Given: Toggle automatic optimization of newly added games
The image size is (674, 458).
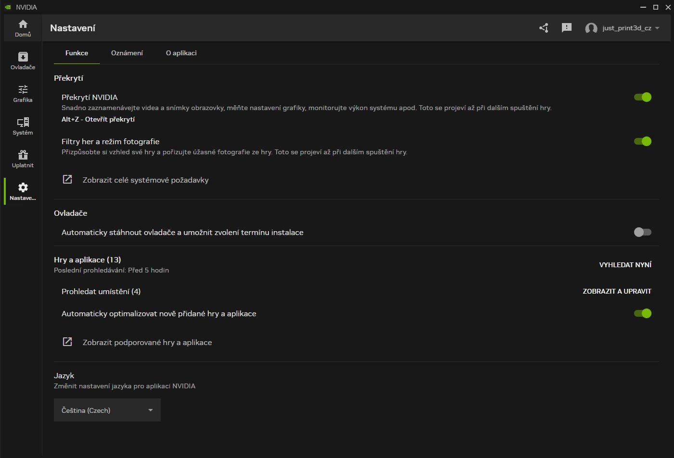Looking at the screenshot, I should click(x=642, y=313).
